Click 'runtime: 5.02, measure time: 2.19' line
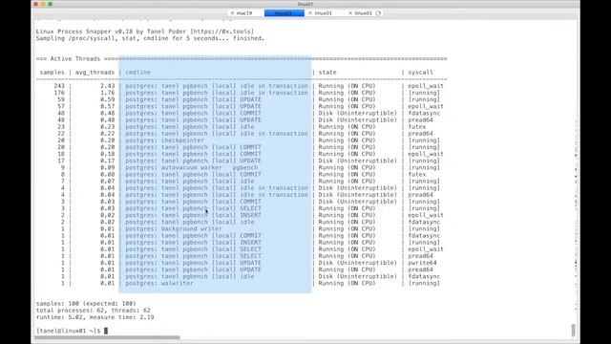611x344 pixels. [x=95, y=317]
